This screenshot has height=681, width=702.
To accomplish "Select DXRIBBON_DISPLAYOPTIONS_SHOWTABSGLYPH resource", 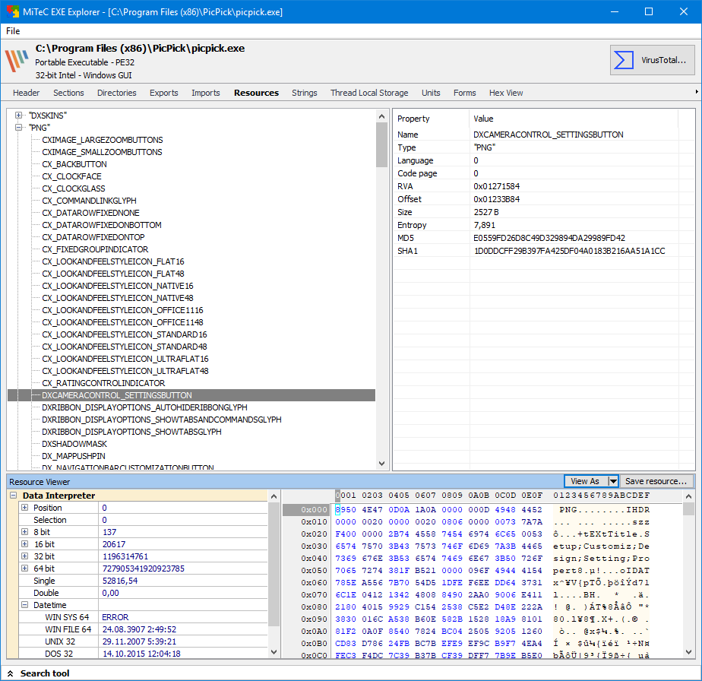I will [131, 432].
